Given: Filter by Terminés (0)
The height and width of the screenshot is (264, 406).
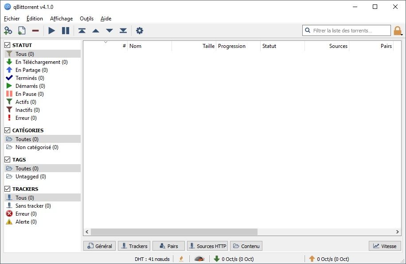Looking at the screenshot, I should [x=43, y=78].
